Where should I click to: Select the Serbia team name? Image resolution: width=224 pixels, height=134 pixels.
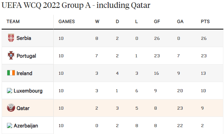pos(24,38)
